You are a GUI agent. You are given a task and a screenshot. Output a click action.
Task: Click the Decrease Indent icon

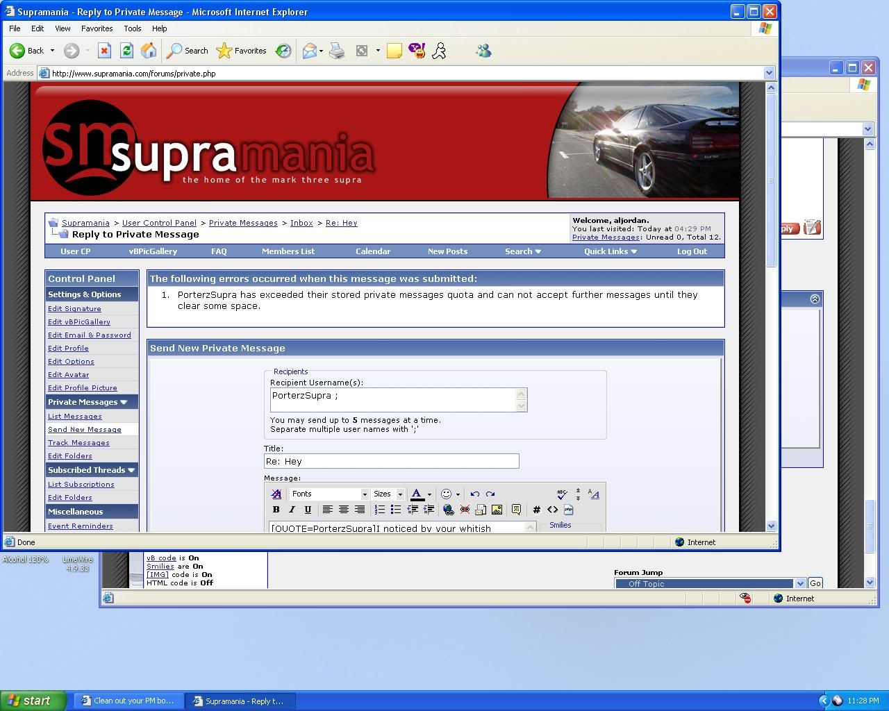pyautogui.click(x=412, y=510)
